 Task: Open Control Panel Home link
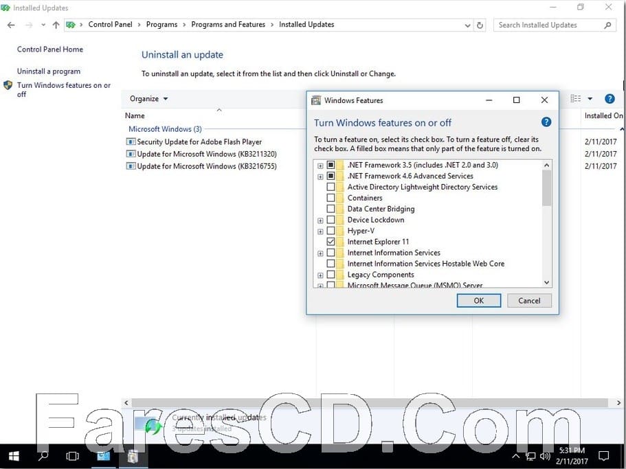(x=50, y=49)
